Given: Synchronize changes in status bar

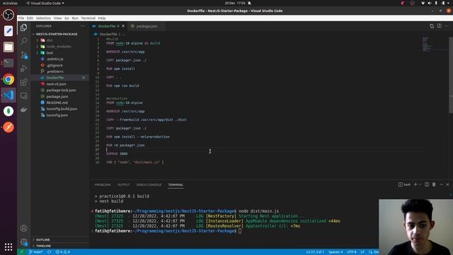Looking at the screenshot, I should tap(49, 252).
